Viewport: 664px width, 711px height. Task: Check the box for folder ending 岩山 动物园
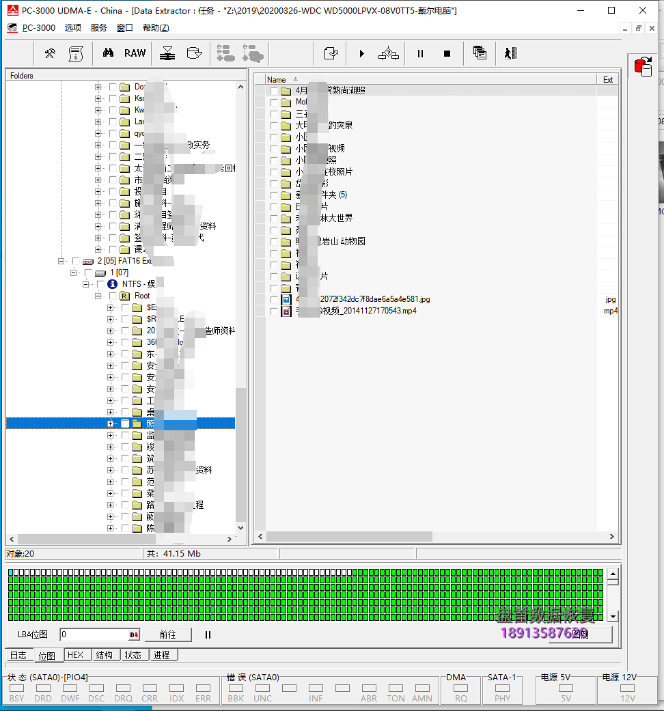pos(273,242)
